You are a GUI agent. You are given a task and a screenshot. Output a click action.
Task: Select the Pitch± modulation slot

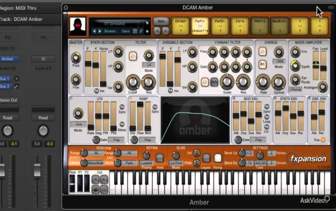coord(260,26)
